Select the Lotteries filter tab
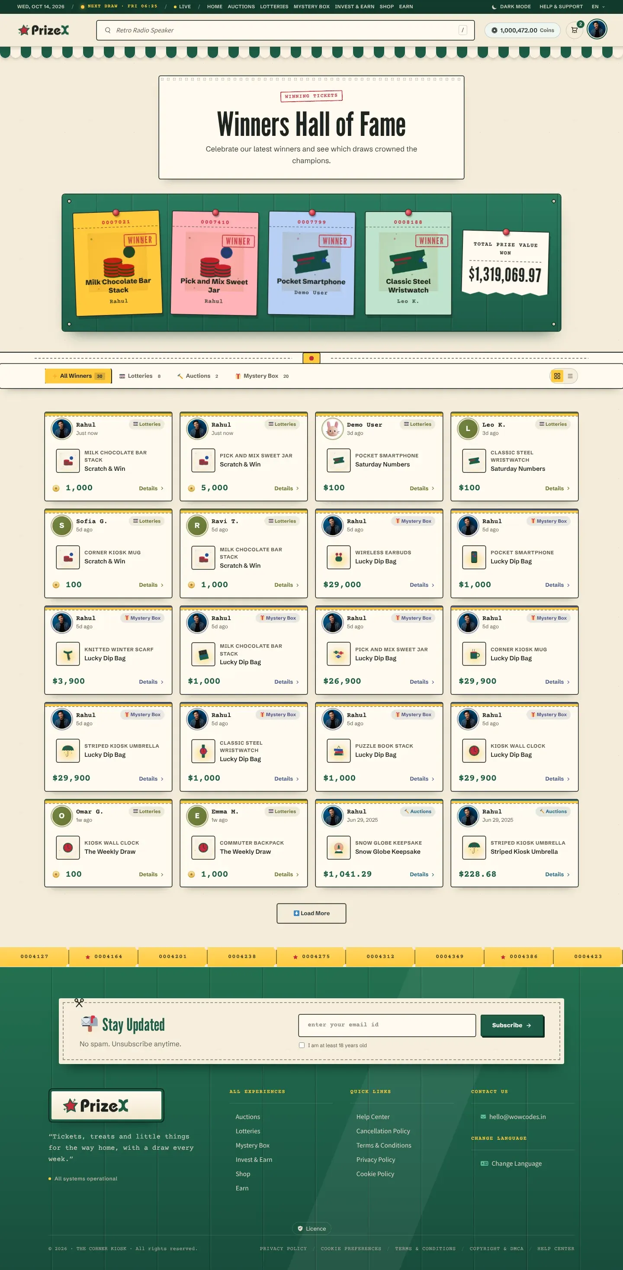Image resolution: width=623 pixels, height=1270 pixels. pos(140,376)
